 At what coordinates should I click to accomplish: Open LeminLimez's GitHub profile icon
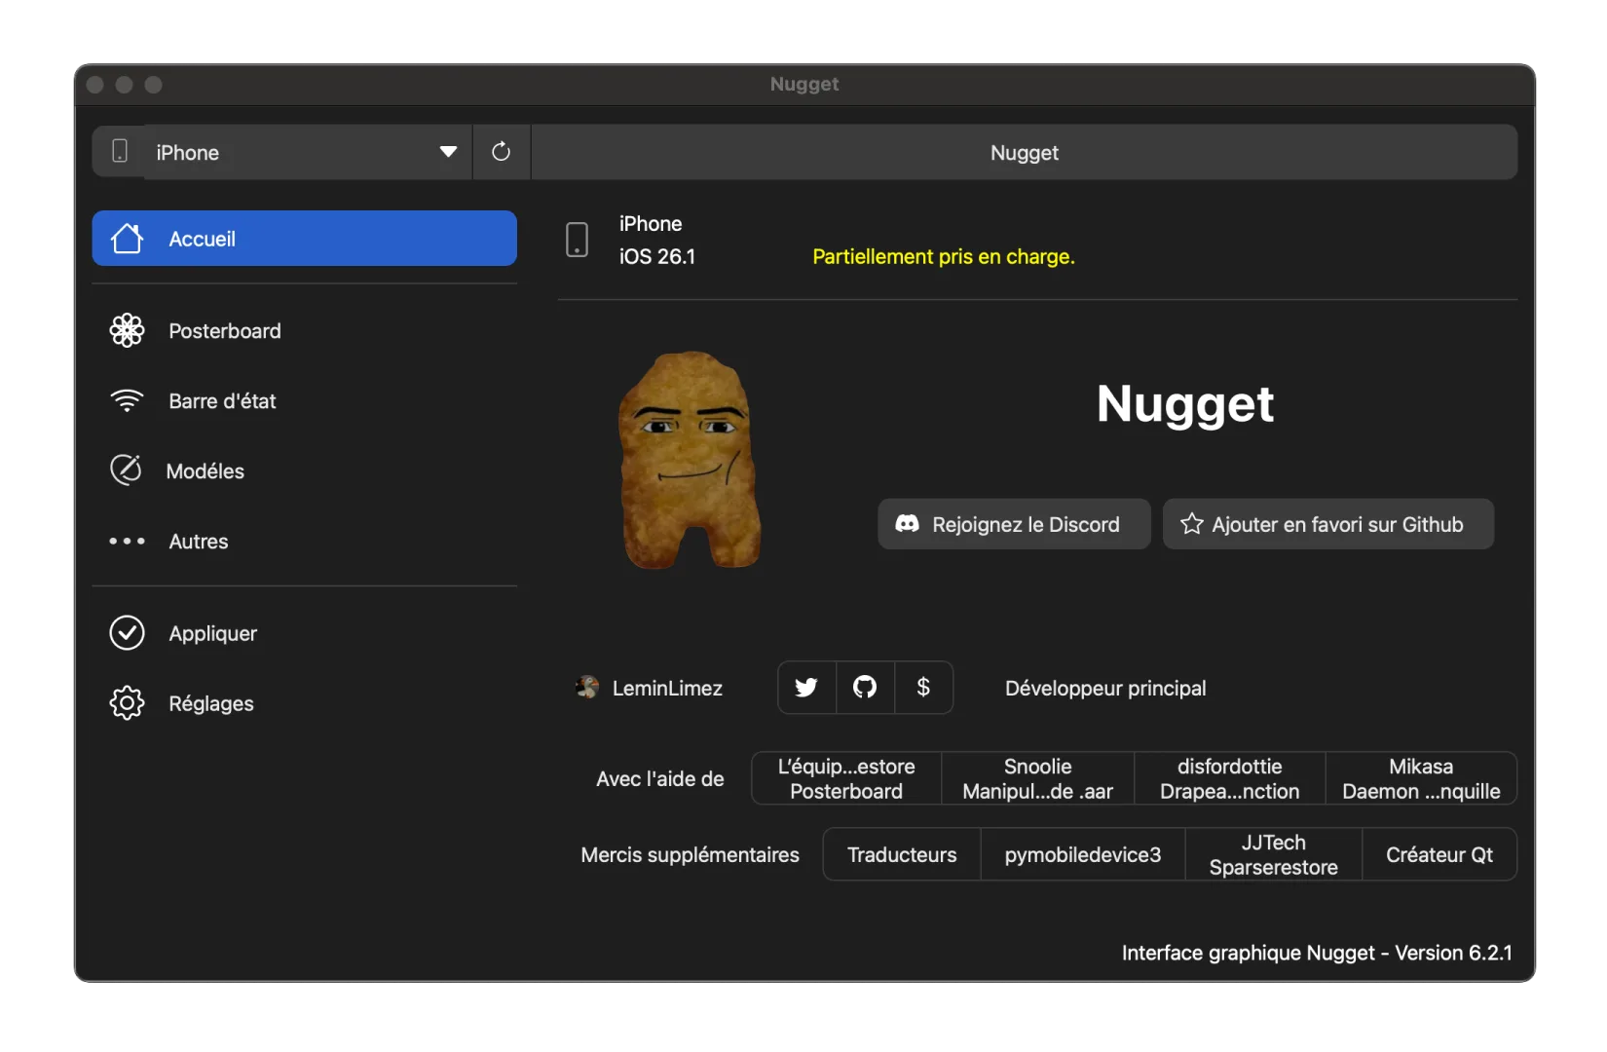(x=865, y=688)
